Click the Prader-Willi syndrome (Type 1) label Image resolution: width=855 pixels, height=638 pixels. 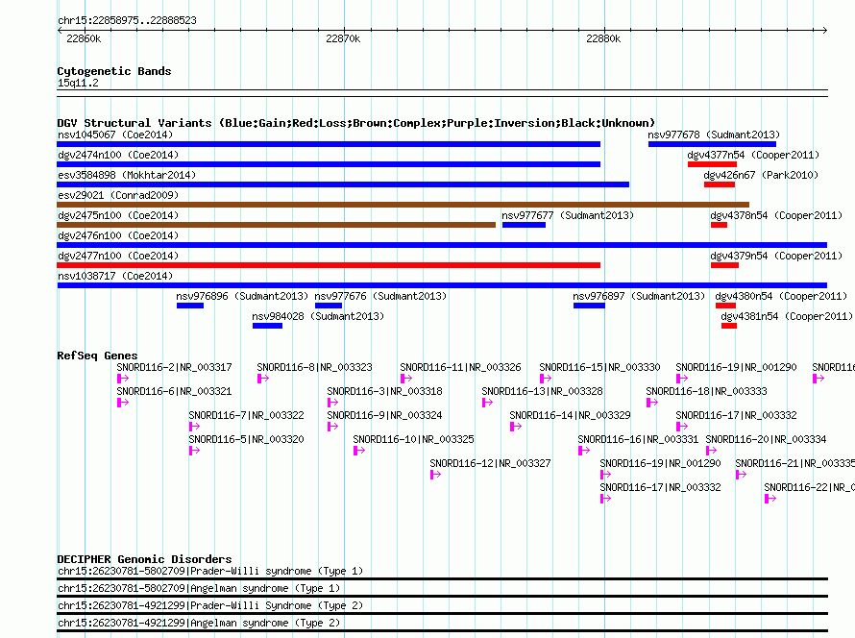(210, 571)
